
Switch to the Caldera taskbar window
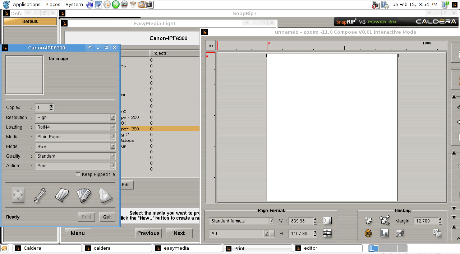click(47, 248)
